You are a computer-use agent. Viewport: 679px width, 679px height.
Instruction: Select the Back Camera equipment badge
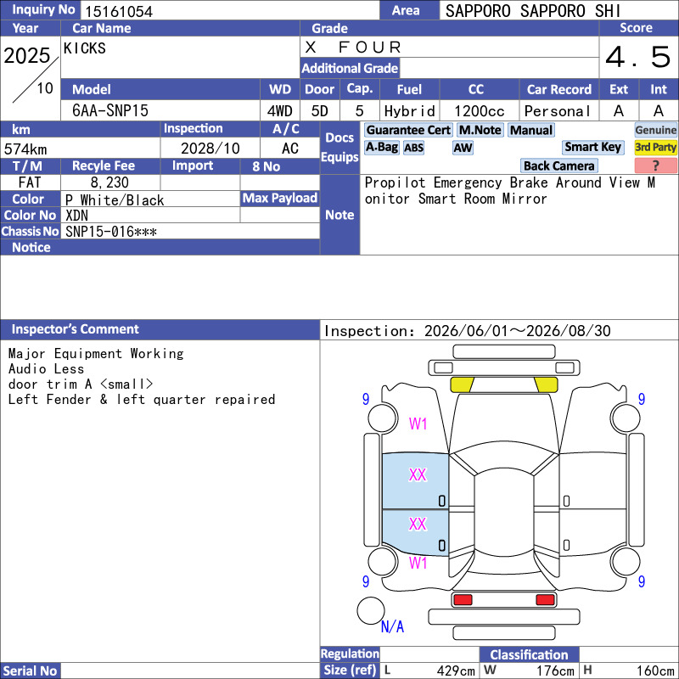point(559,166)
